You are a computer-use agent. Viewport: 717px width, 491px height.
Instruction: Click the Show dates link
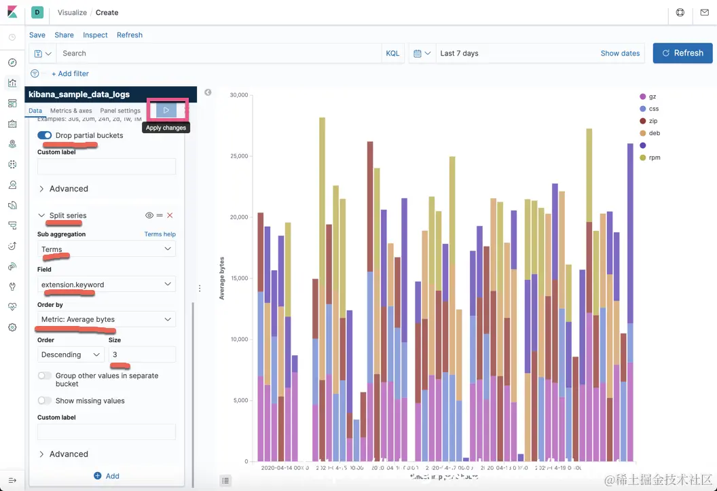pos(620,53)
